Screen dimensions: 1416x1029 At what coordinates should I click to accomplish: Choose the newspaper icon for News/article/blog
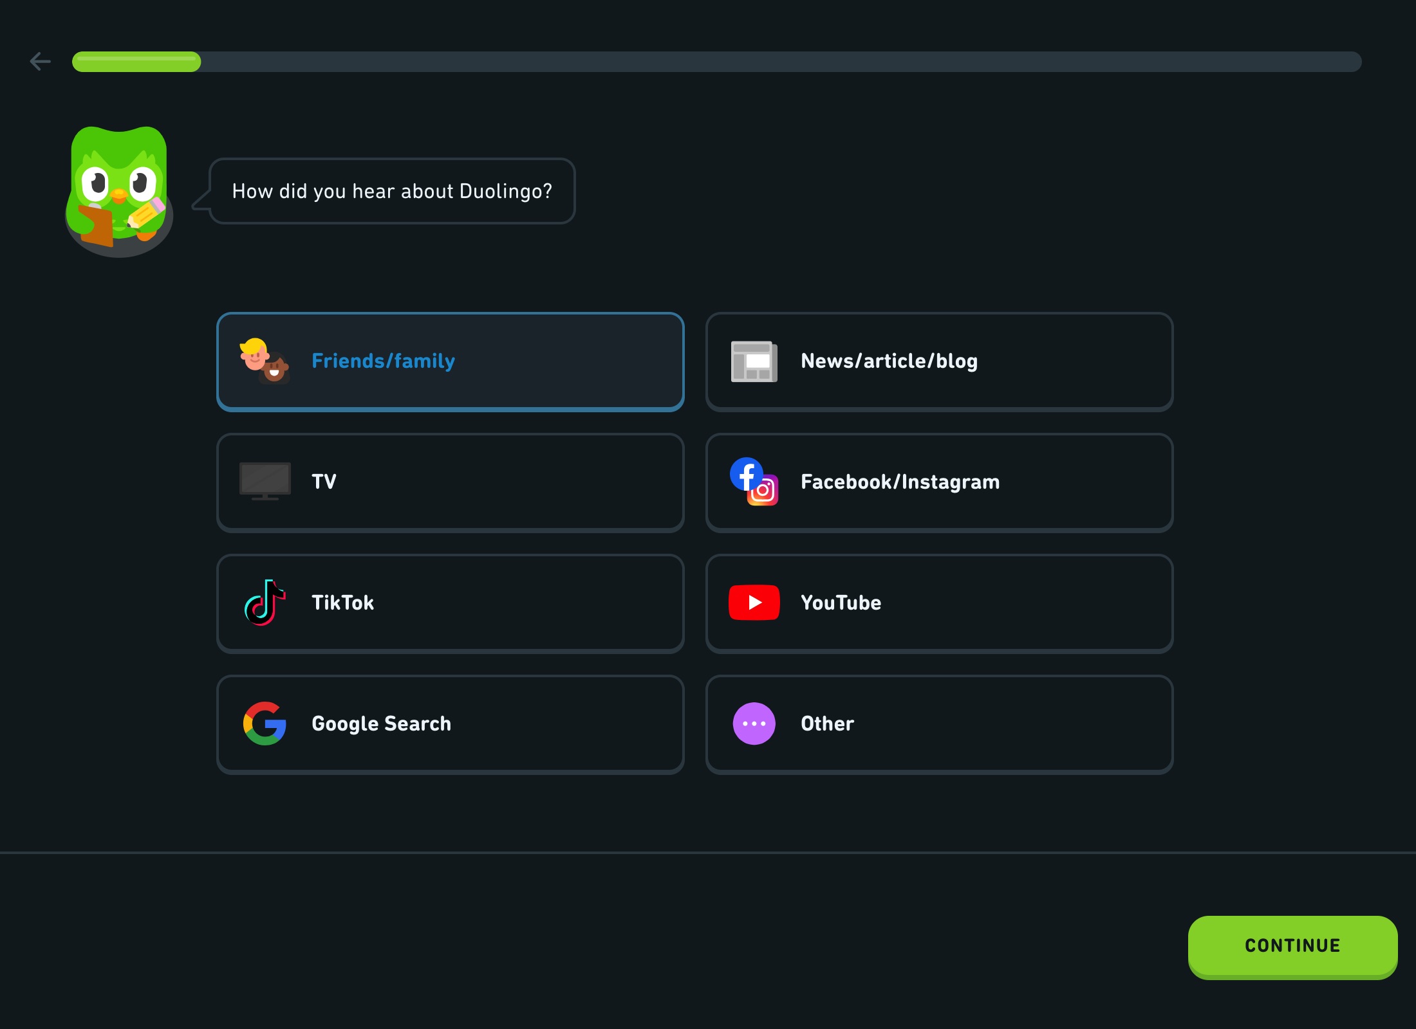(x=754, y=361)
